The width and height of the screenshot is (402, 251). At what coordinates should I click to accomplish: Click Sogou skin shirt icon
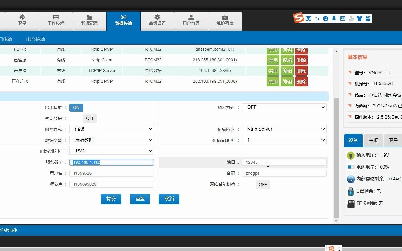click(359, 19)
